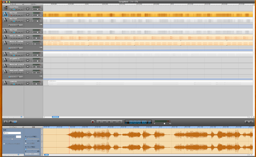Click the add new track plus button
256x157 pixels.
click(x=6, y=122)
